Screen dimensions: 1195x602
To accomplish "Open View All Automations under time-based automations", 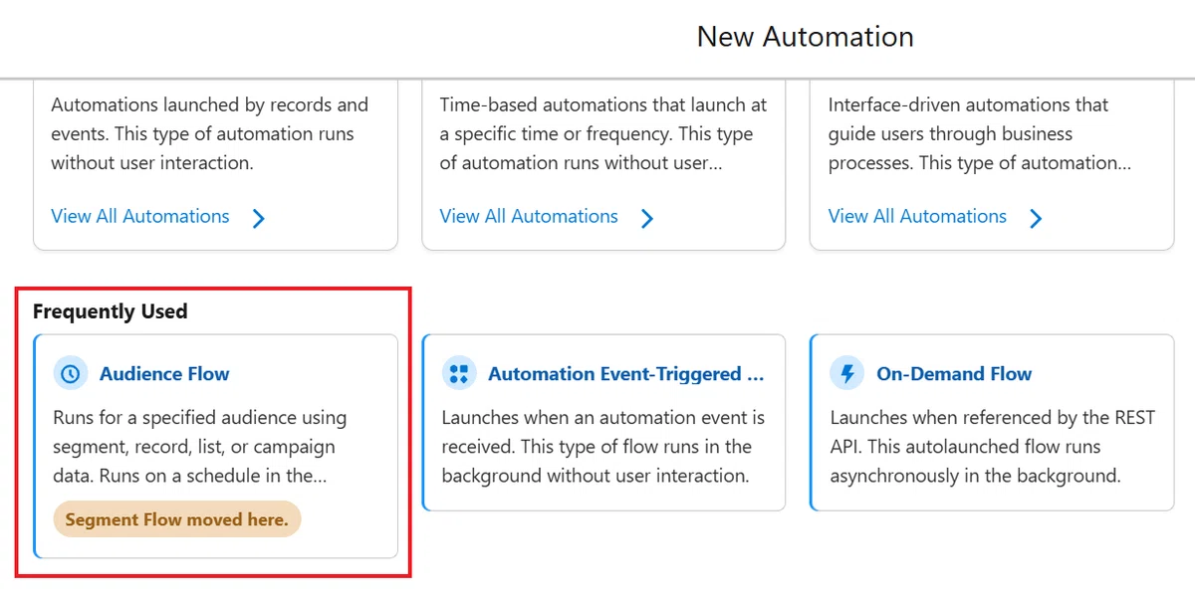I will click(x=529, y=216).
